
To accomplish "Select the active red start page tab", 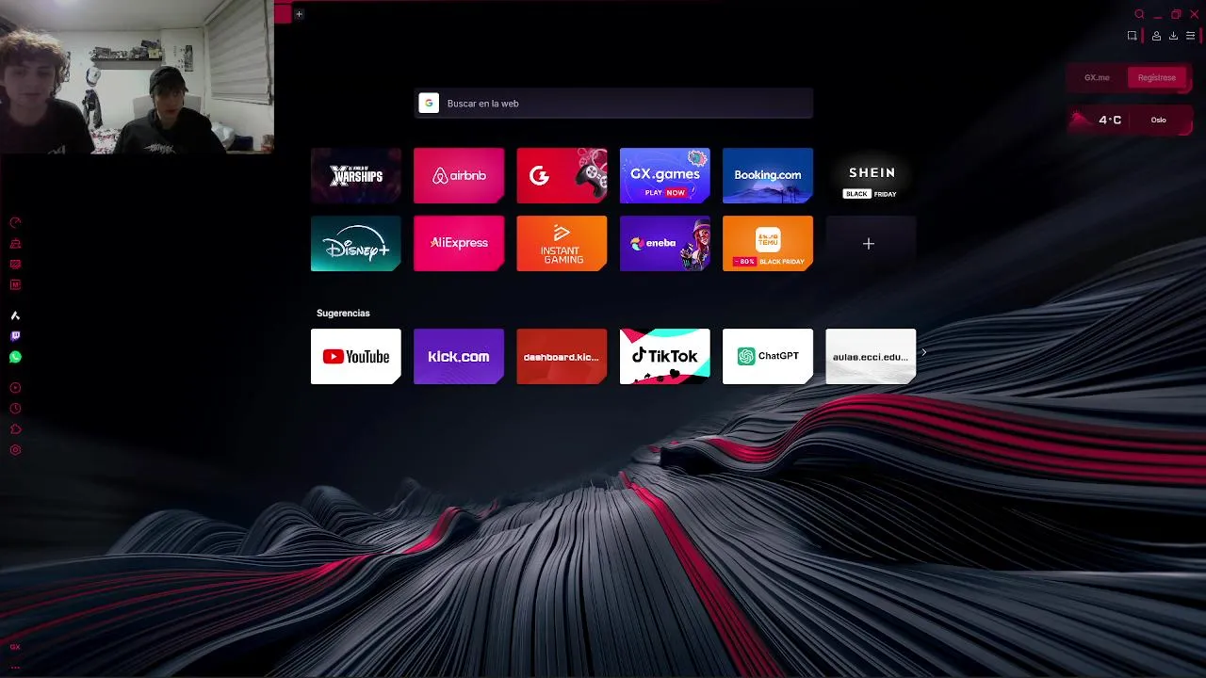I will (x=283, y=13).
